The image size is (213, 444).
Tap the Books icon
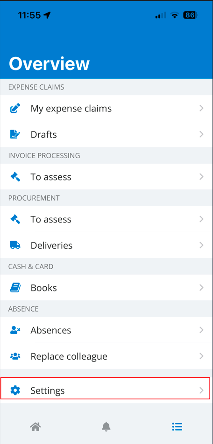click(15, 288)
